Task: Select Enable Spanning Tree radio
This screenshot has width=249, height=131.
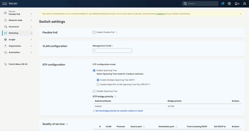Action: pyautogui.click(x=94, y=70)
